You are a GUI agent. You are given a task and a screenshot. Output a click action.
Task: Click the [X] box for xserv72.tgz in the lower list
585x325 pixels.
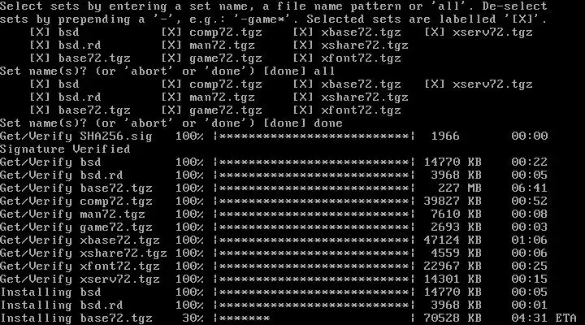[x=434, y=84]
